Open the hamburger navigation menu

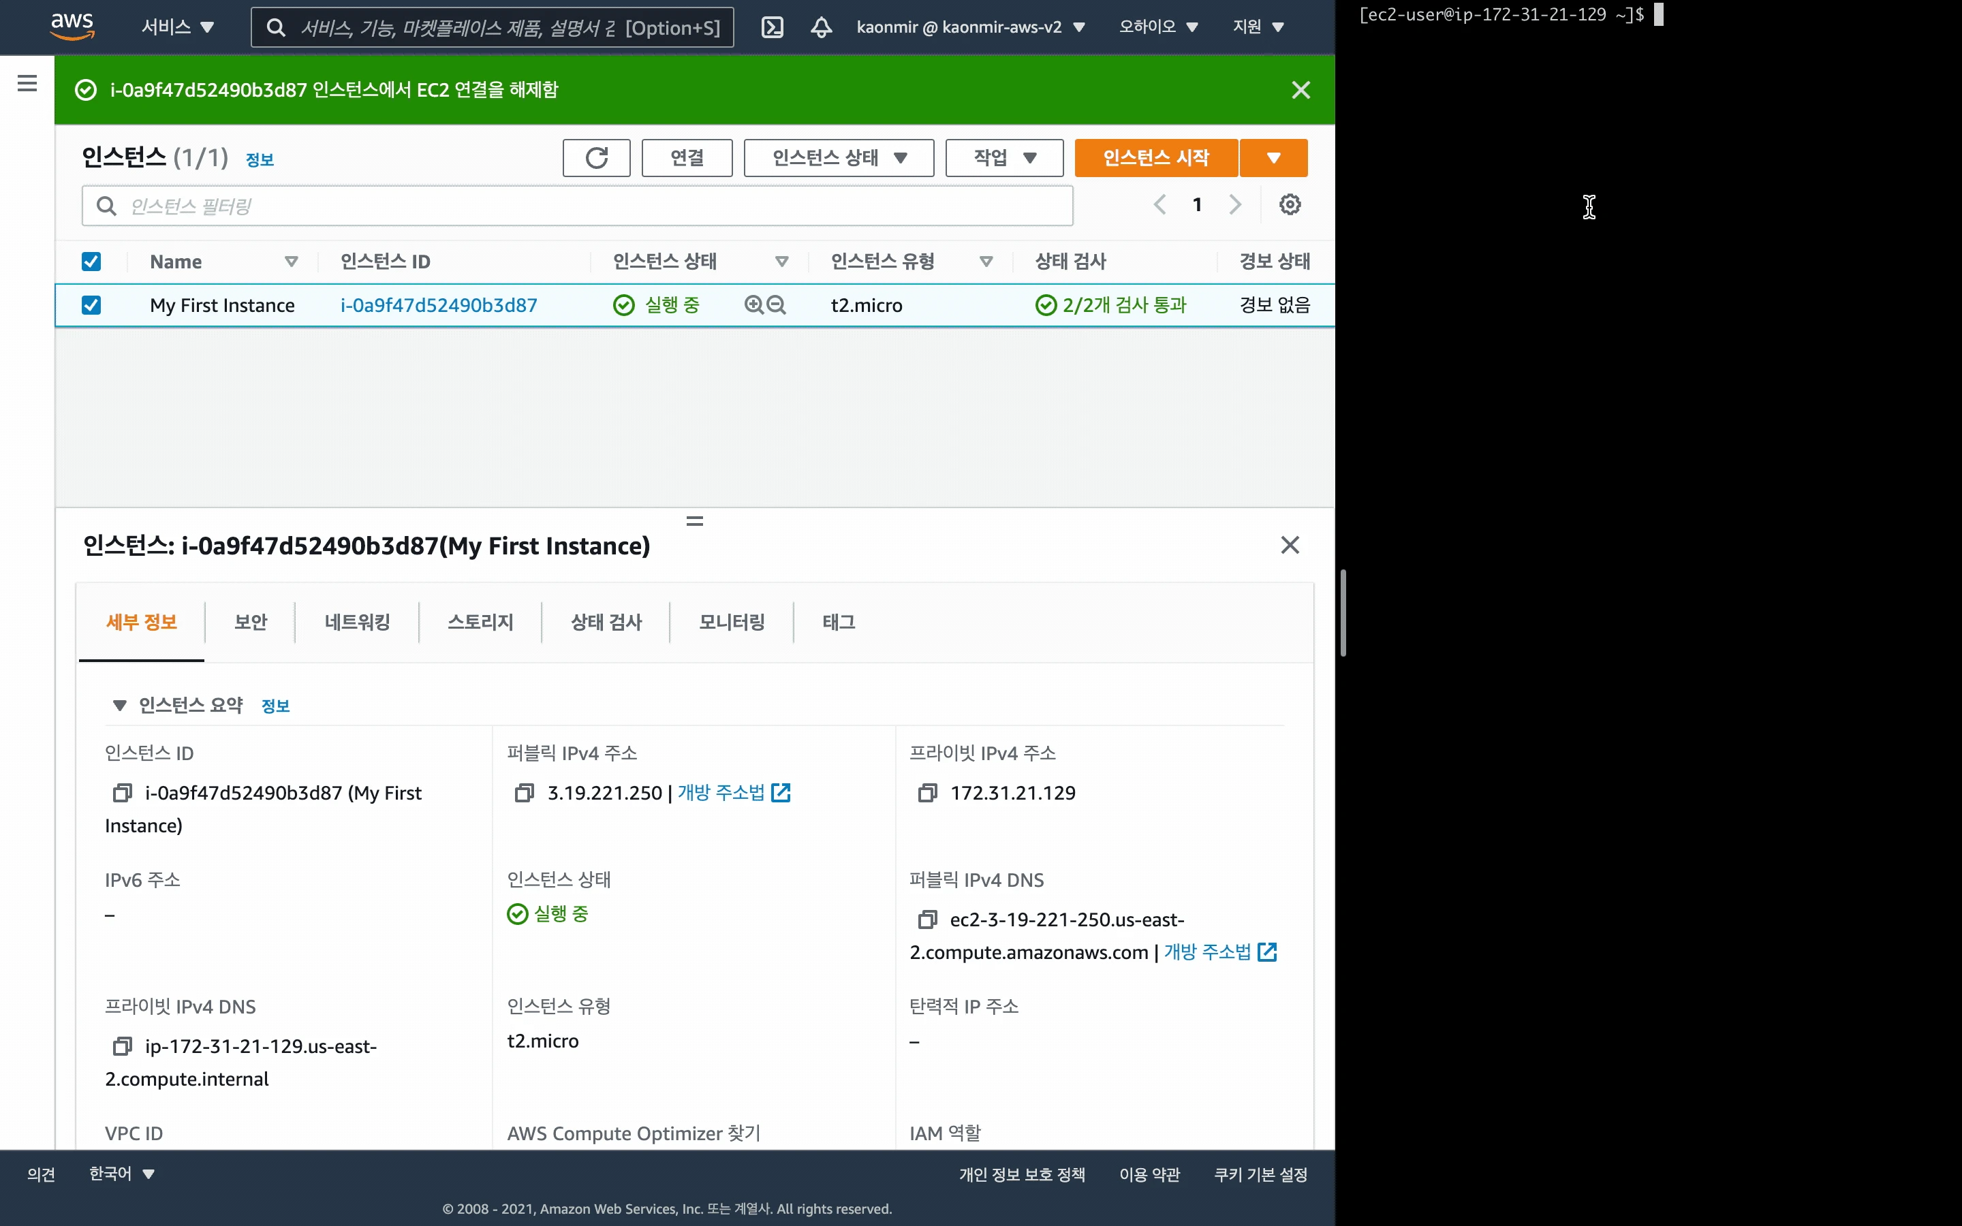(x=27, y=82)
